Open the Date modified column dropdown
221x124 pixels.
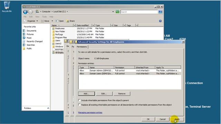click(x=93, y=25)
